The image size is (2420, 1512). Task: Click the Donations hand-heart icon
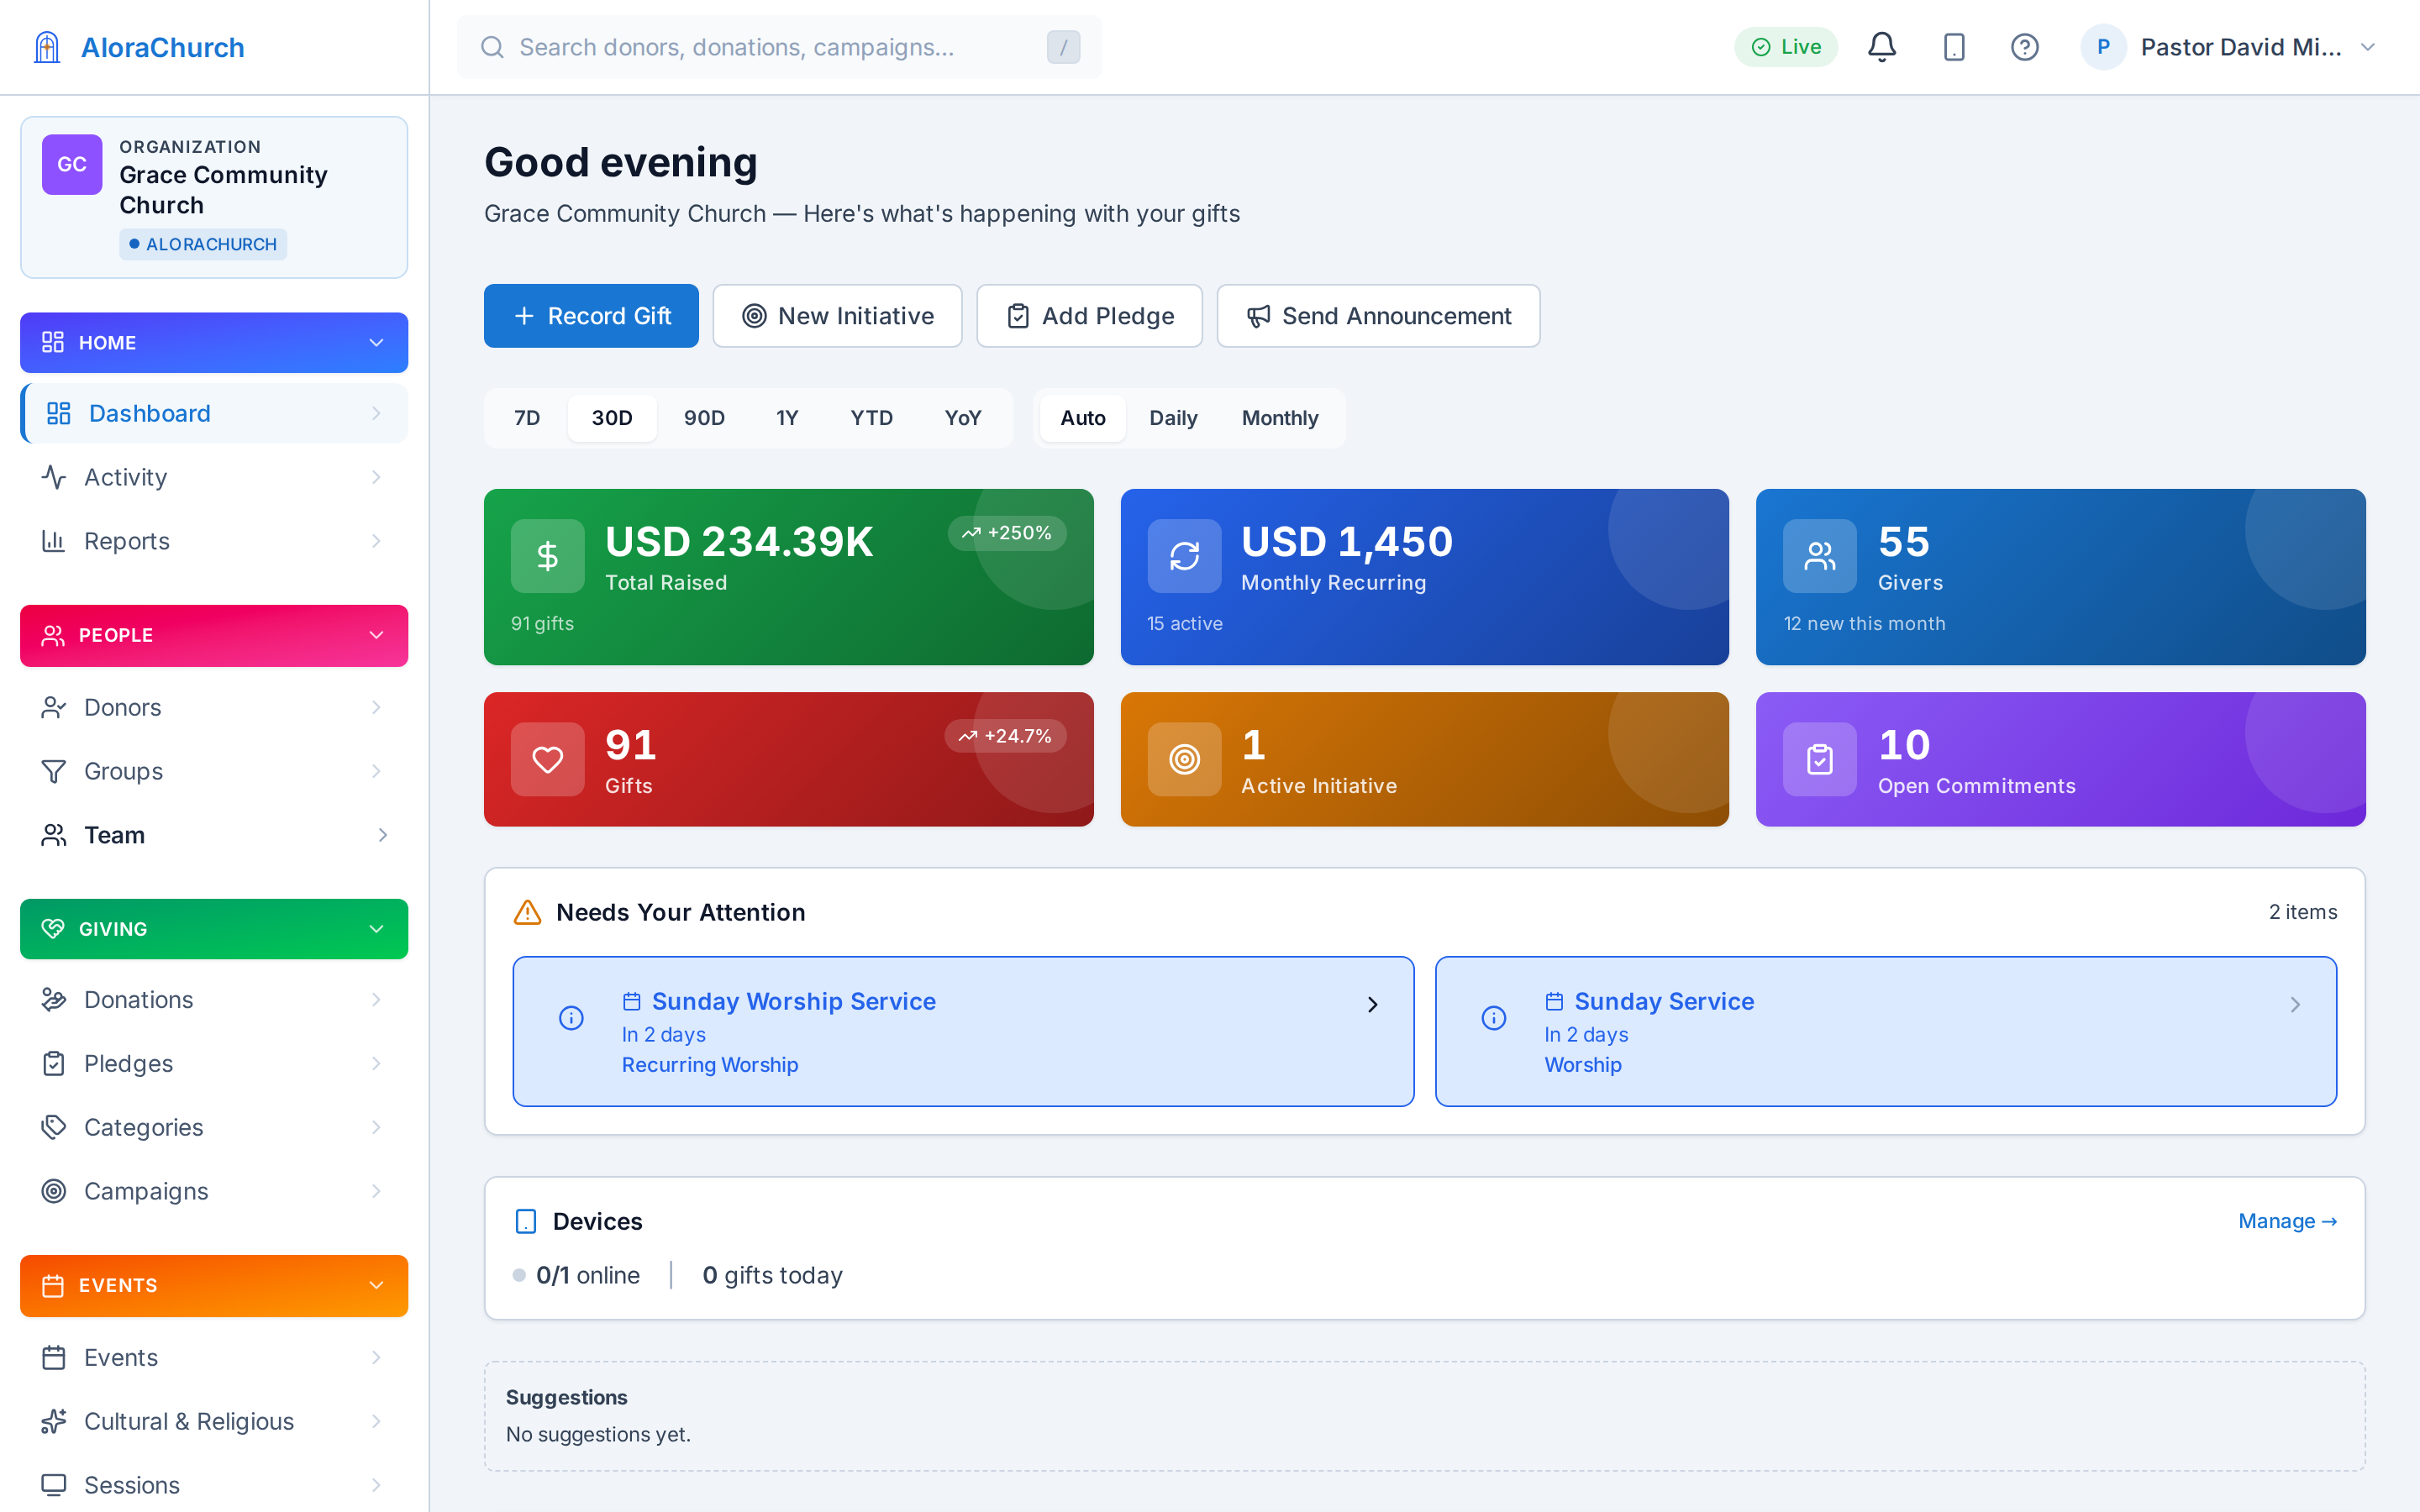click(54, 999)
